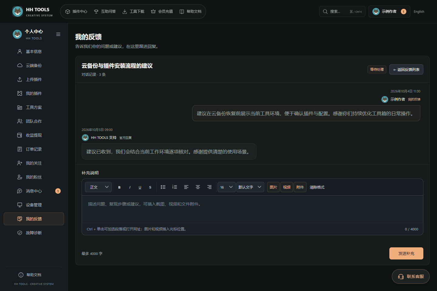The image size is (437, 291).
Task: Go to 团队合作 in sidebar
Action: [34, 121]
